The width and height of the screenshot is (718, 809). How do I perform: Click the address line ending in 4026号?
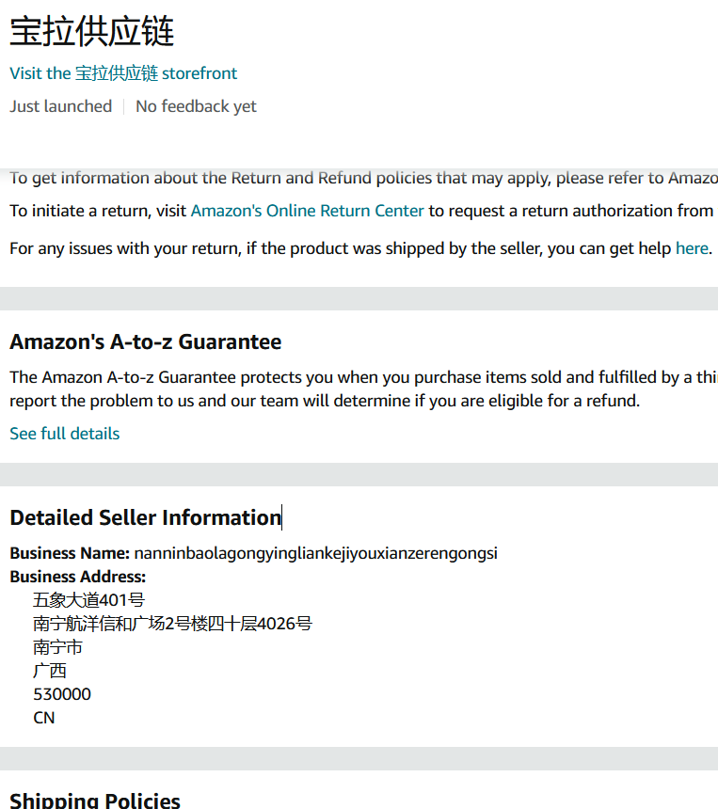point(172,624)
